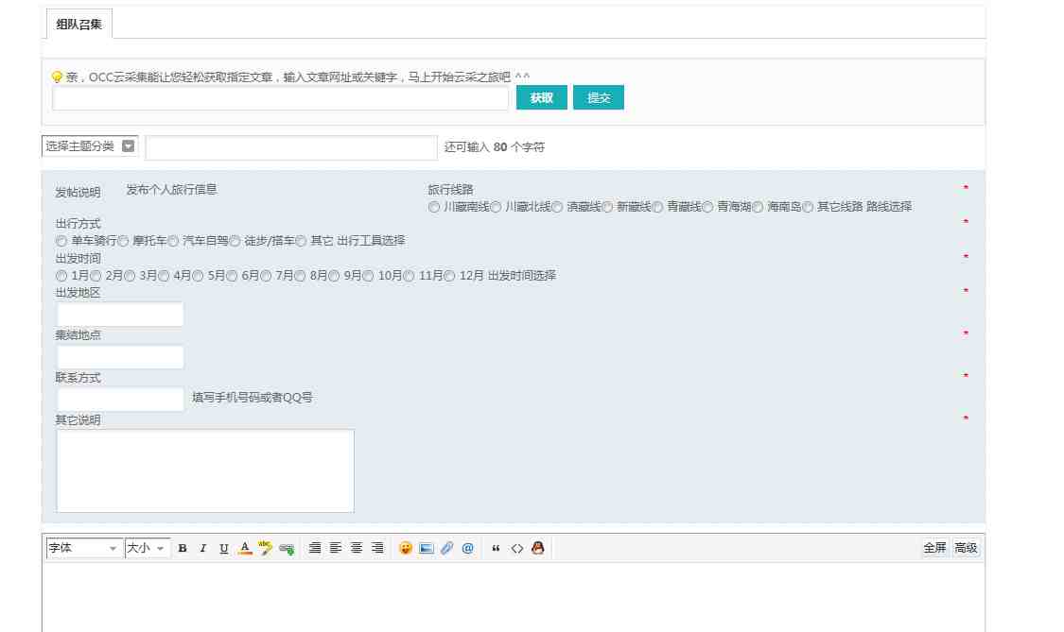
Task: Select 青海湖 route radio button
Action: [x=707, y=207]
